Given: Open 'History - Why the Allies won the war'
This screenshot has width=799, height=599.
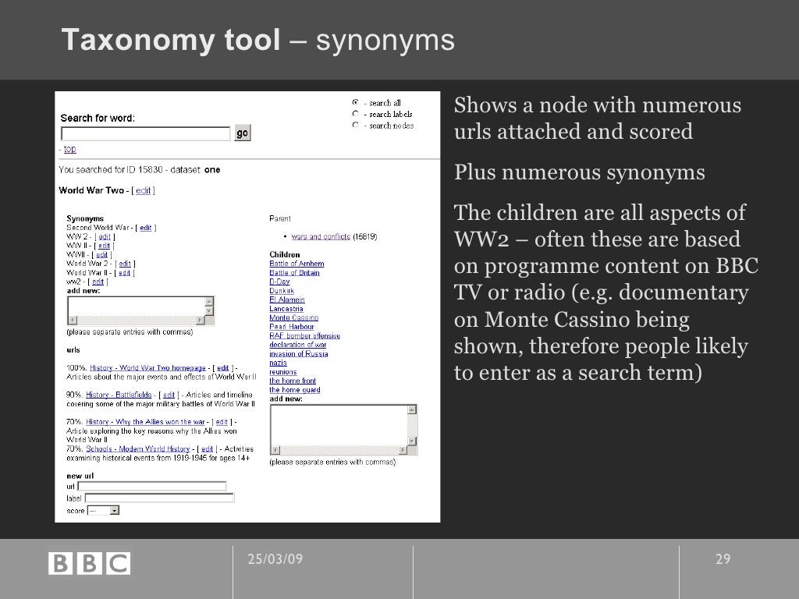Looking at the screenshot, I should [x=145, y=422].
